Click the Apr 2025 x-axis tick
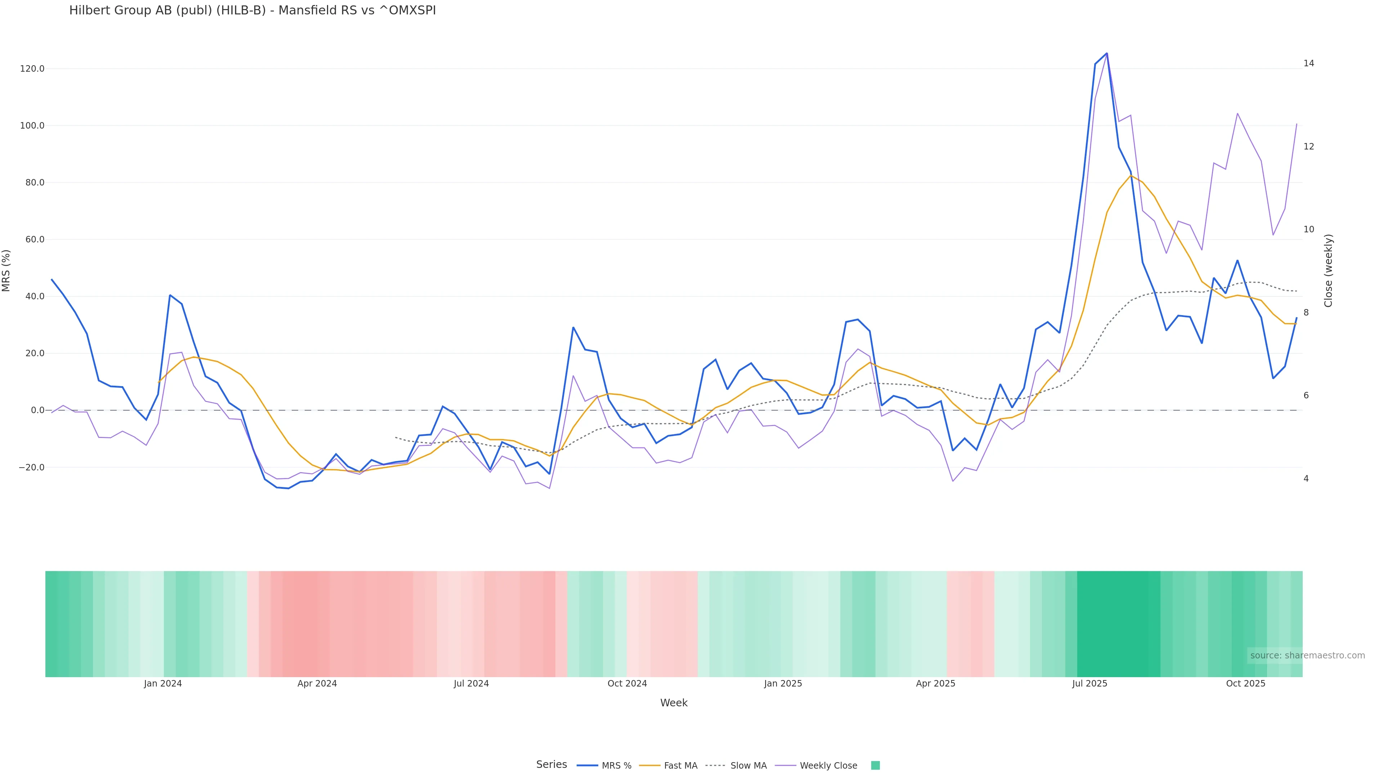 (x=935, y=684)
